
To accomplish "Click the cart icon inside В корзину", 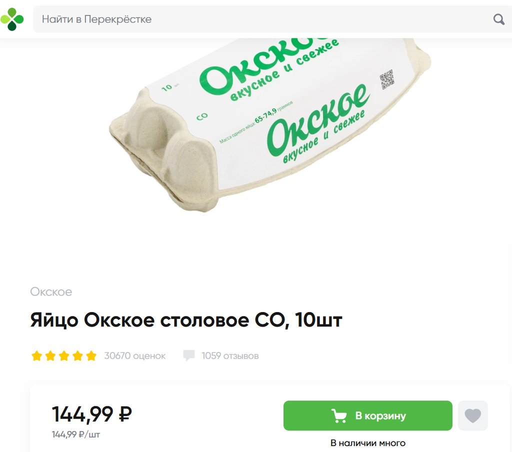I will (339, 415).
